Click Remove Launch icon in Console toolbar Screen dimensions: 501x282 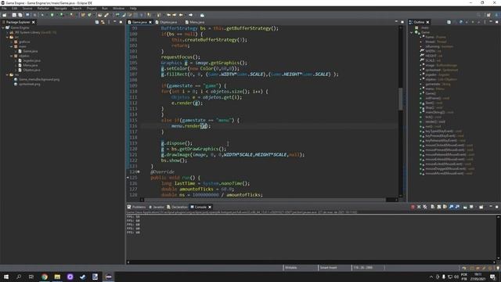(x=419, y=207)
